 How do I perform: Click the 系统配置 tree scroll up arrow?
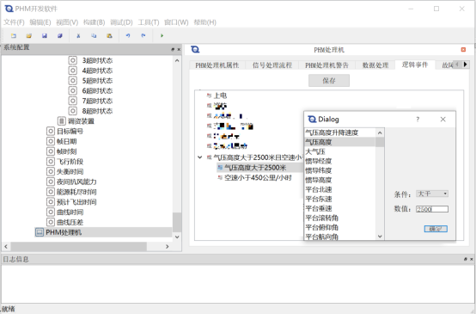click(x=177, y=61)
